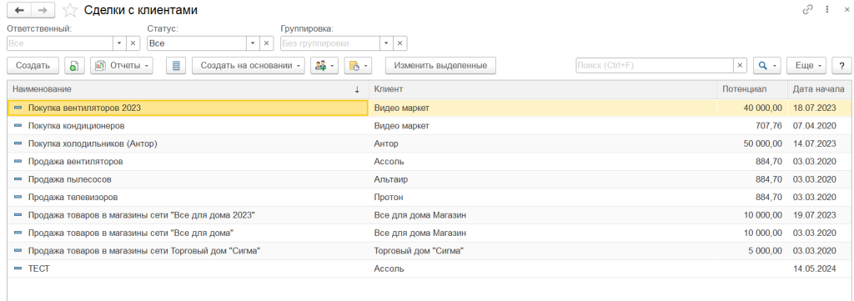Click the row icon of ТЕСТ deal
Screen dimensions: 854x301
point(18,268)
